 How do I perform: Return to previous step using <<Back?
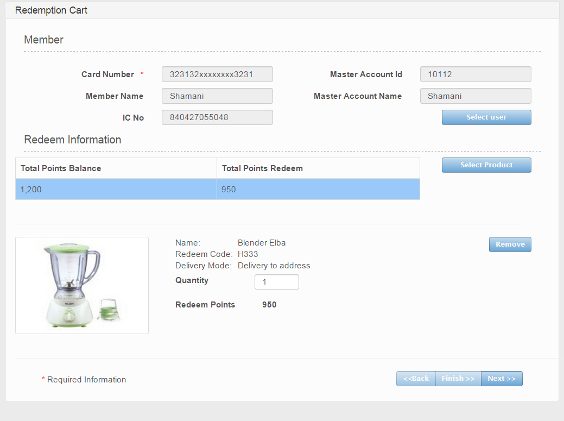416,379
